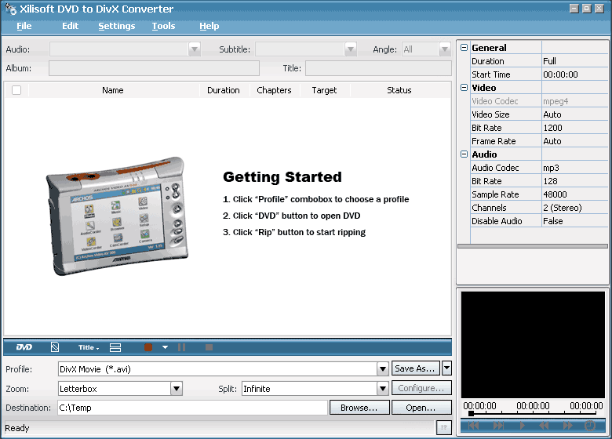This screenshot has height=439, width=612.
Task: Click the black video preview area
Action: pyautogui.click(x=533, y=345)
